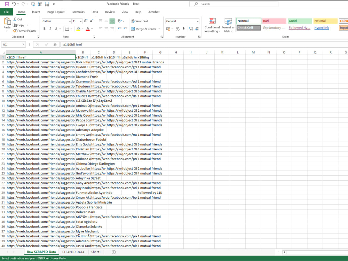Click the Undo icon
348x261 pixels.
coord(13,3)
